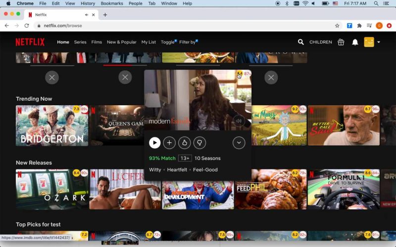Give Modern Family a thumbs down

199,143
